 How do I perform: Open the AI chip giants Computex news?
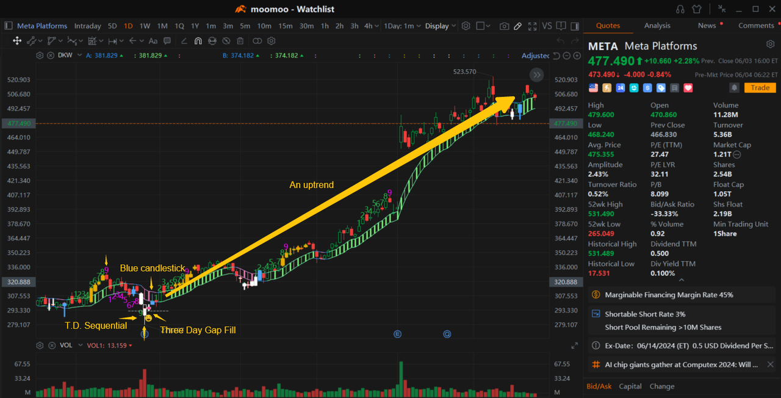point(682,364)
